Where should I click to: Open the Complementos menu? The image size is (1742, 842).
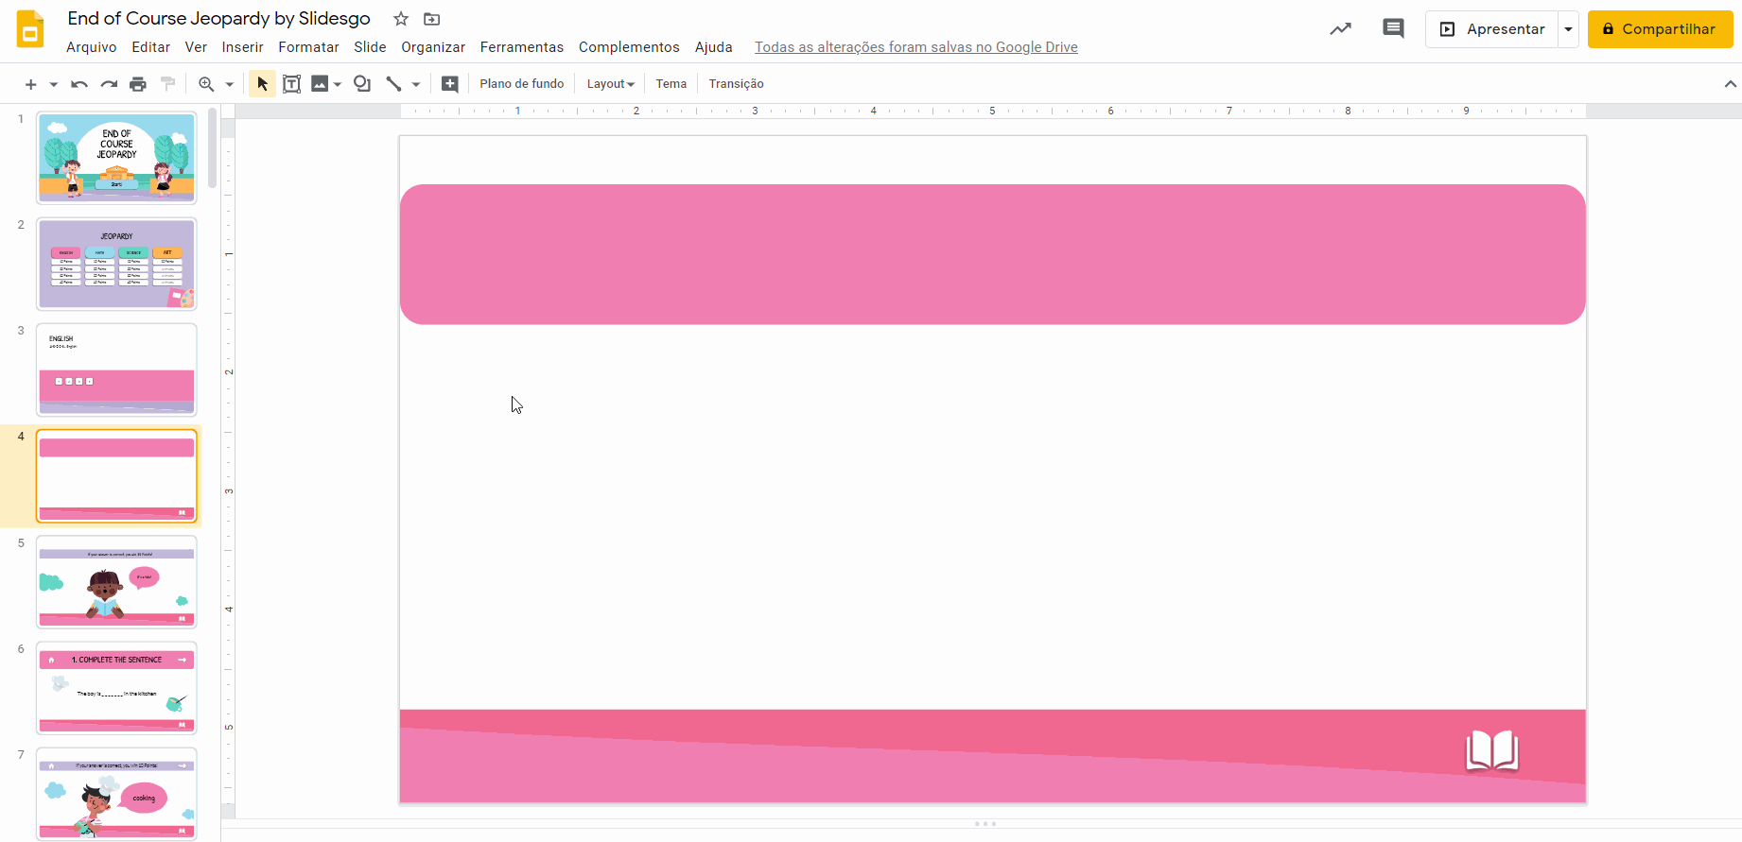[629, 47]
